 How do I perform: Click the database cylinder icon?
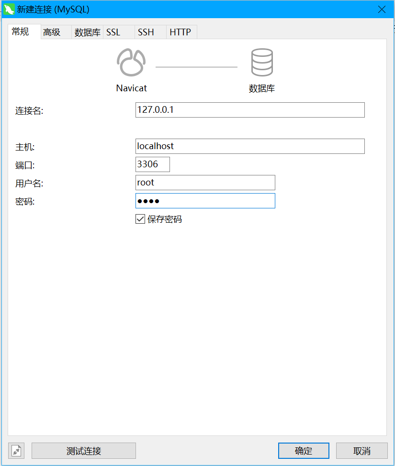(x=262, y=63)
